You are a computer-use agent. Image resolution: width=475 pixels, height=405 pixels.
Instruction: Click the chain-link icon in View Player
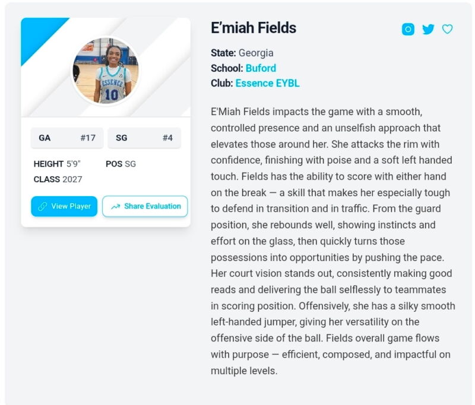click(42, 206)
